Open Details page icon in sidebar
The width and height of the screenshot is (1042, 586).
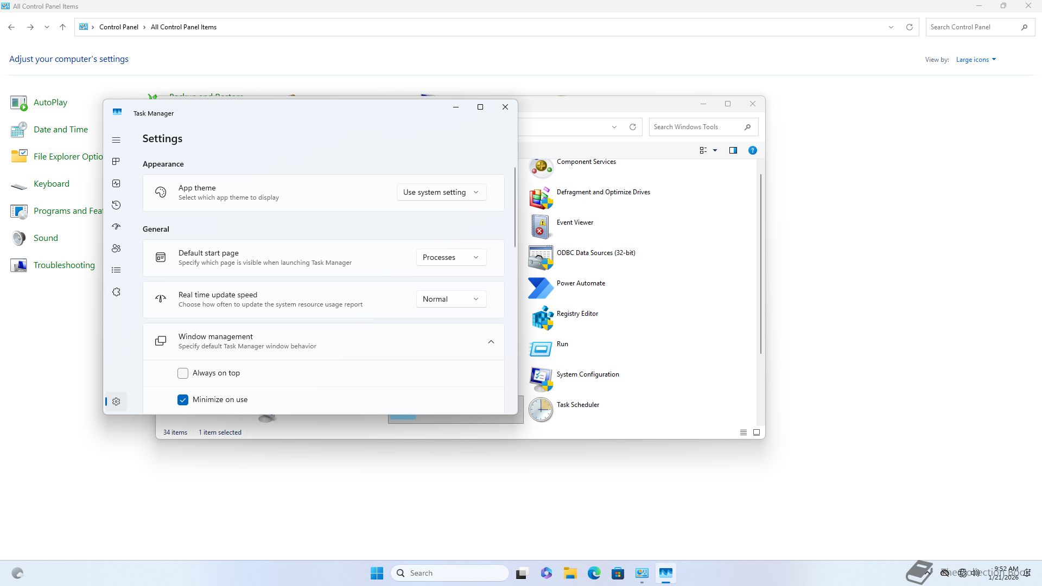click(x=116, y=270)
